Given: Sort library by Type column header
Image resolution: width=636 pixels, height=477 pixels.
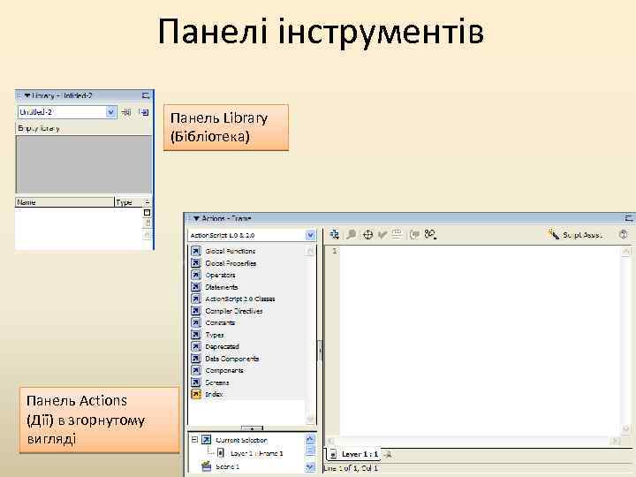Looking at the screenshot, I should coord(128,202).
